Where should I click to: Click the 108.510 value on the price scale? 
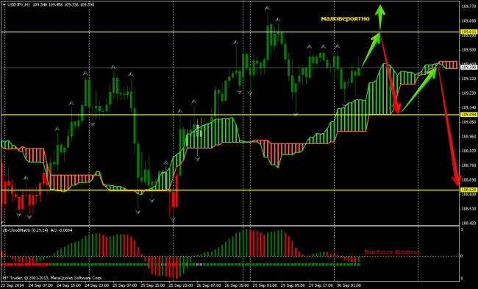click(x=469, y=209)
